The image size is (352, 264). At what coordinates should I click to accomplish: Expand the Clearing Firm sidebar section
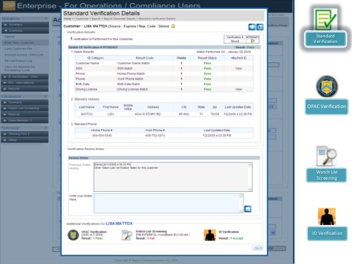tap(25, 134)
